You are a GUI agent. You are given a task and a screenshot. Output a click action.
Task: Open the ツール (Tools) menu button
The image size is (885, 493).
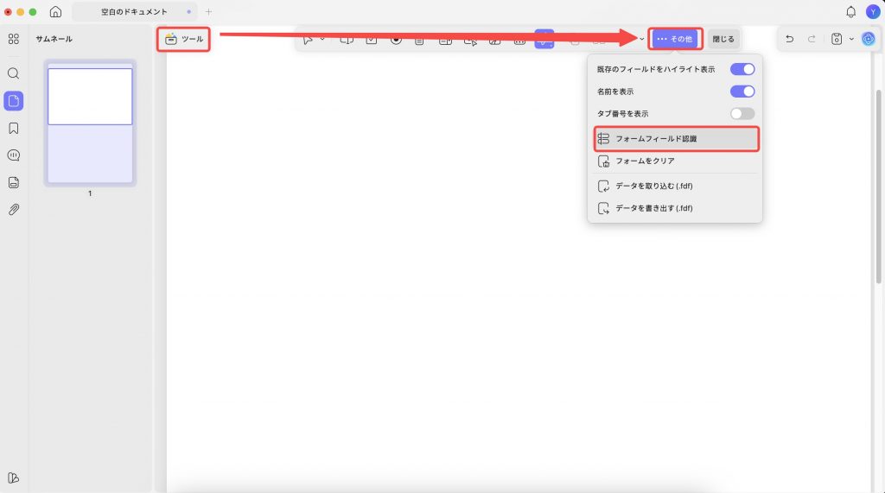tap(183, 39)
